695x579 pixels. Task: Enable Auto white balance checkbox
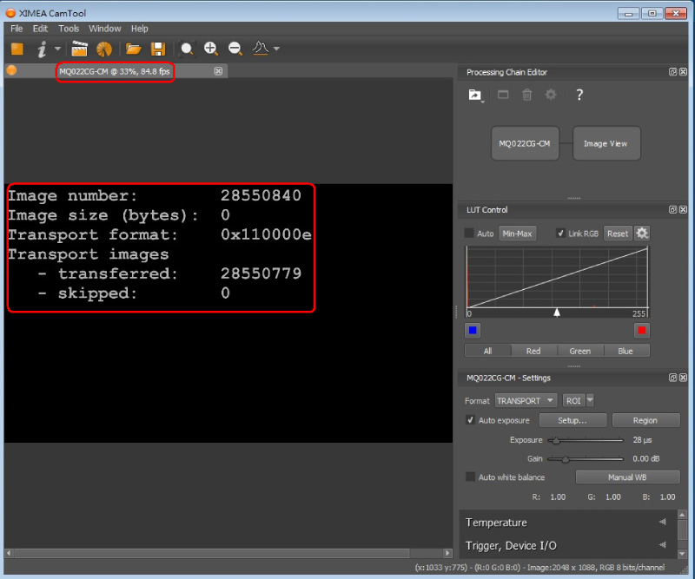click(471, 477)
